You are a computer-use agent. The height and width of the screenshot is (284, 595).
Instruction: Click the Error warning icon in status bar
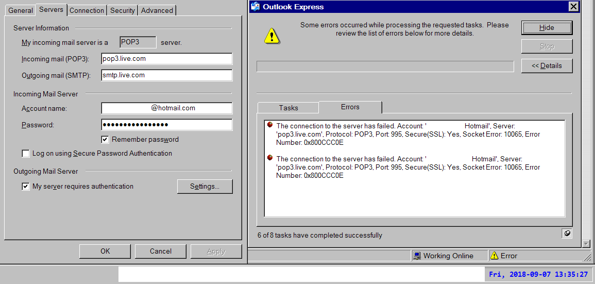point(494,256)
